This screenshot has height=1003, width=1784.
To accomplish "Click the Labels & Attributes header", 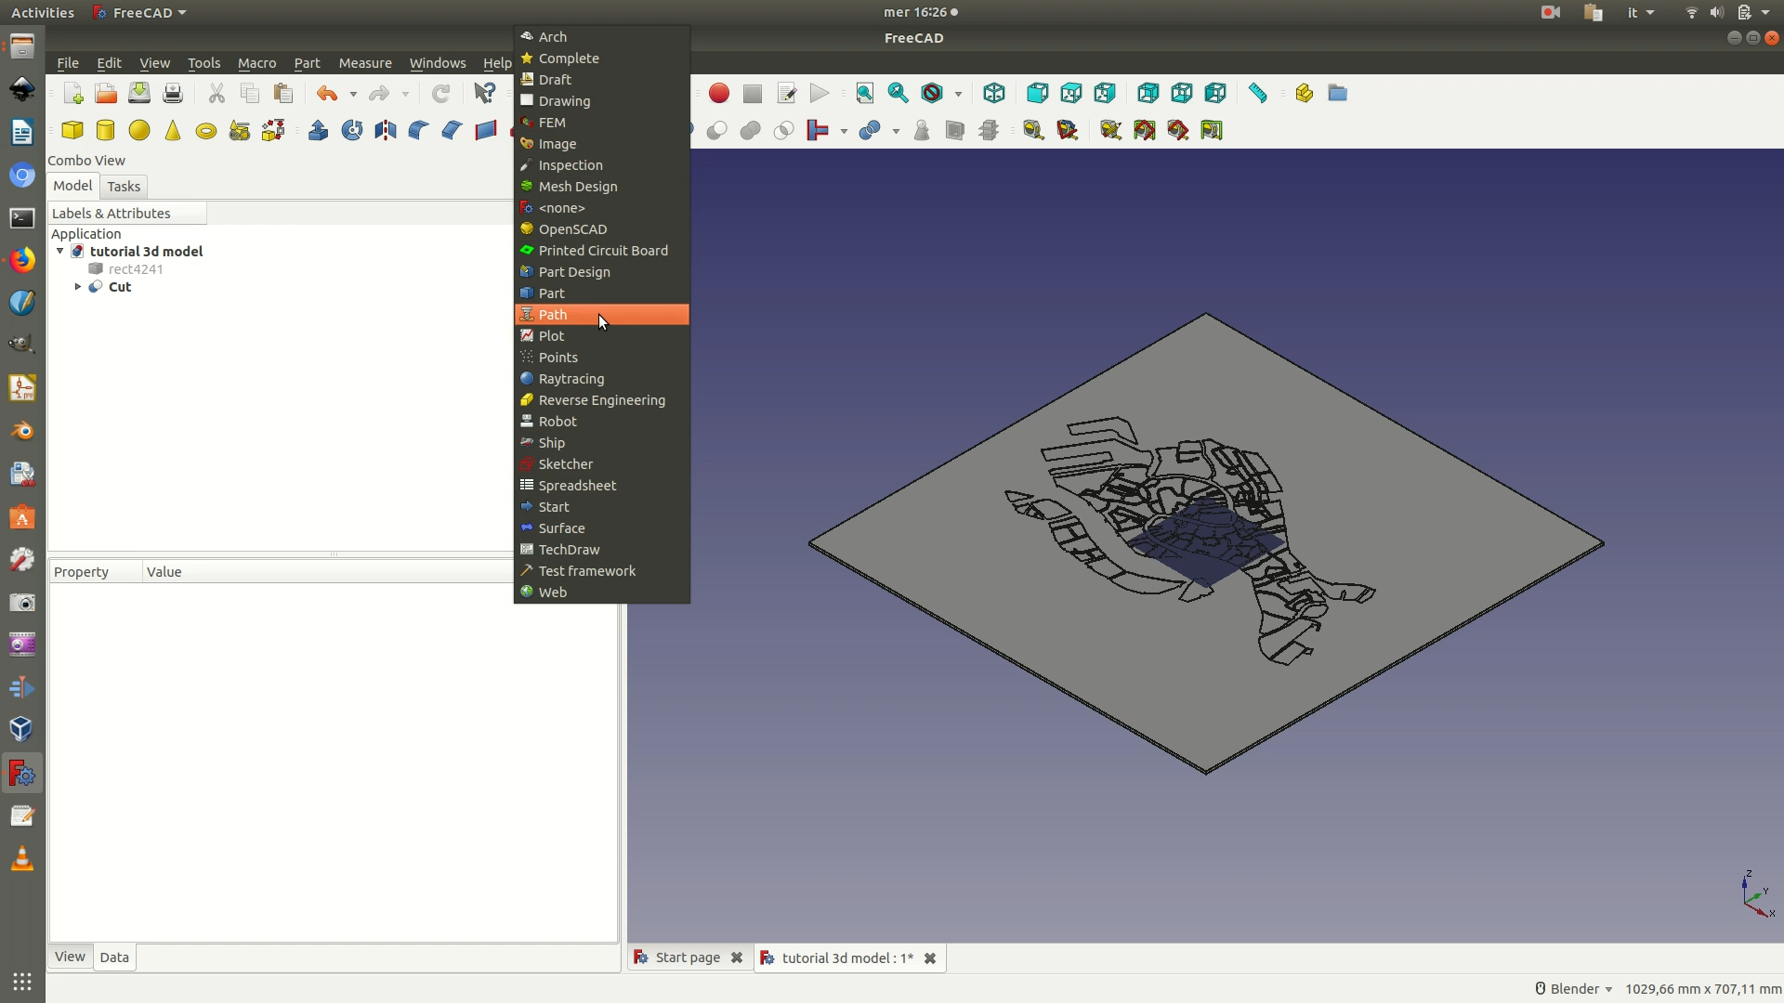I will pos(126,214).
